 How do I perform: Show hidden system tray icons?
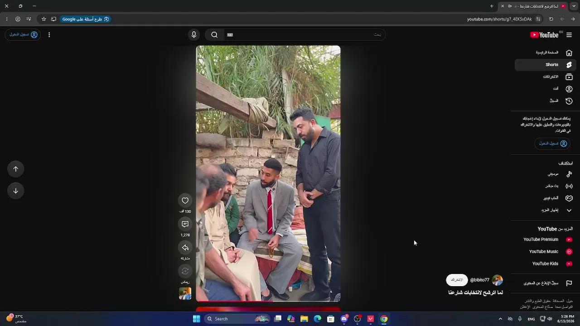[500, 319]
